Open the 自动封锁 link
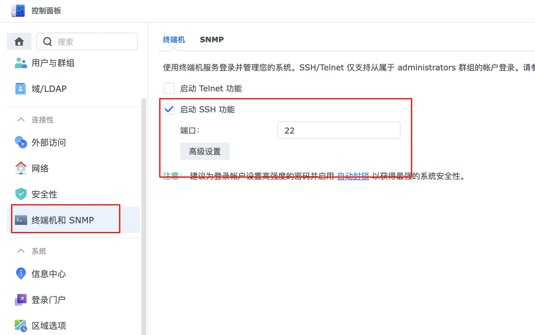This screenshot has width=535, height=335. [353, 176]
